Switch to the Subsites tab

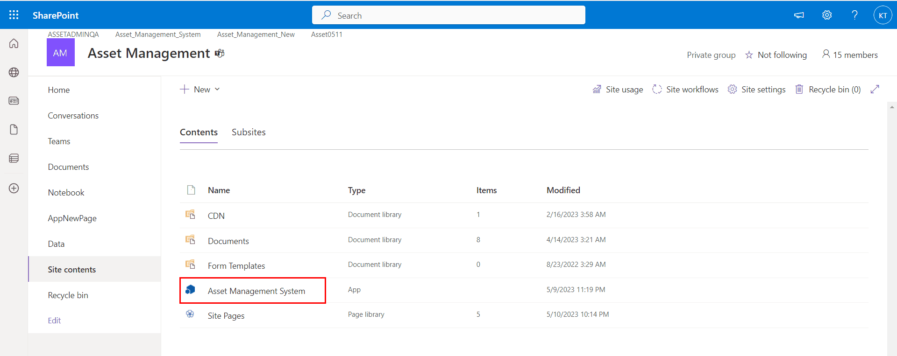(249, 133)
